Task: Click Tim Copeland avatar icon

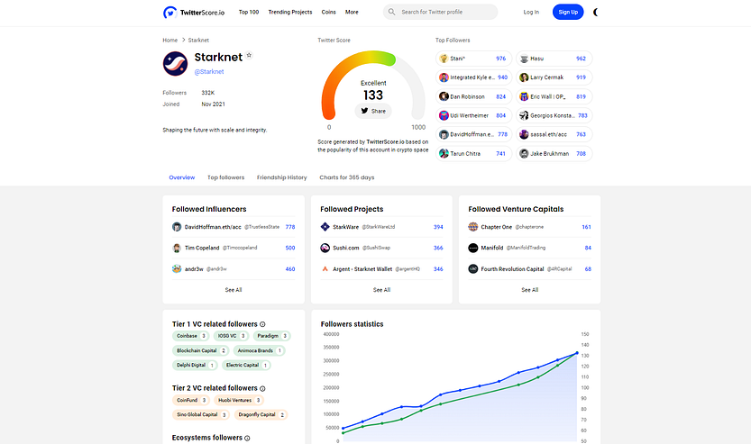Action: pos(177,248)
